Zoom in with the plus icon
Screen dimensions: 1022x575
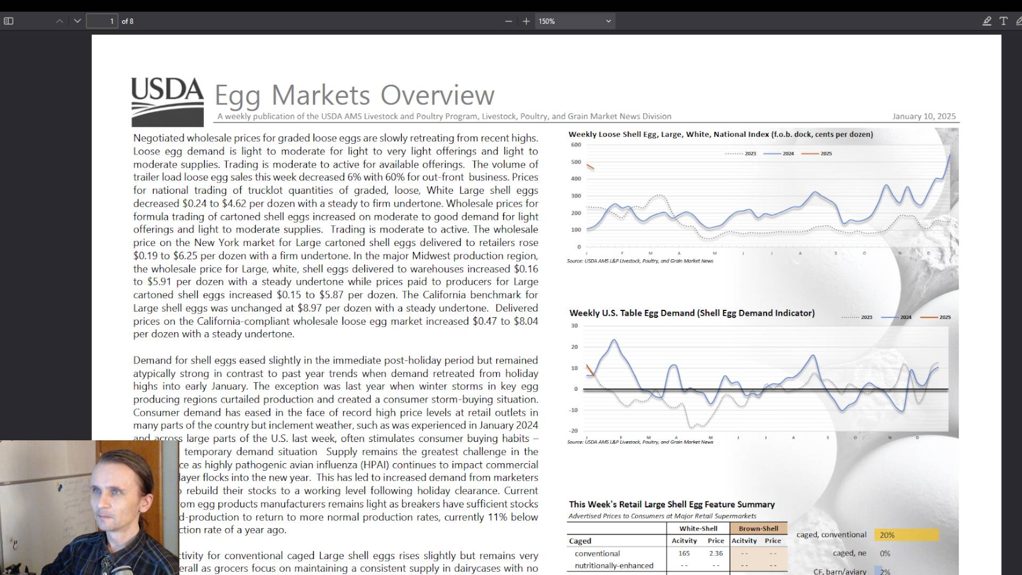click(526, 21)
